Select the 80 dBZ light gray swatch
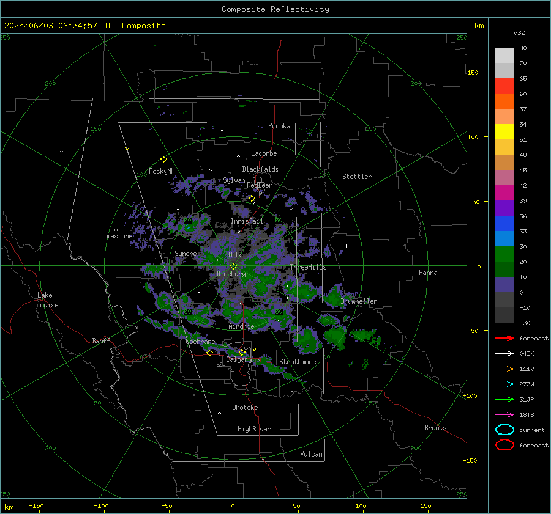551x514 pixels. coord(504,55)
